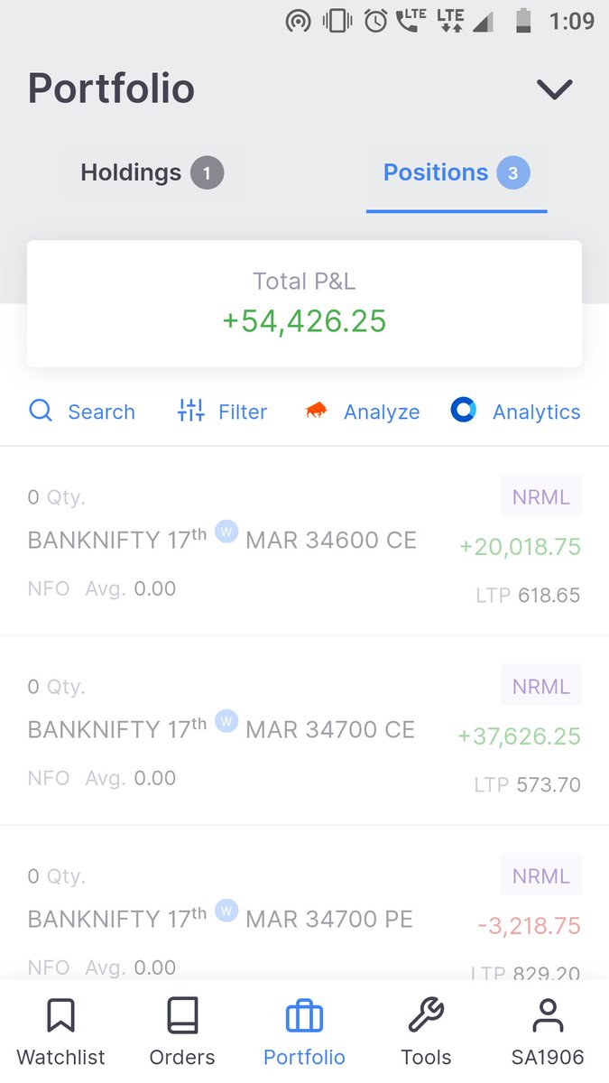
Task: Click the Analyze link text
Action: pos(382,412)
